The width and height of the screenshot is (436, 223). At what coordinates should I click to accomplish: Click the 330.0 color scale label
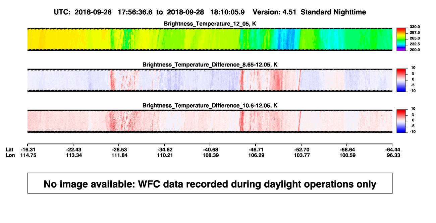415,27
